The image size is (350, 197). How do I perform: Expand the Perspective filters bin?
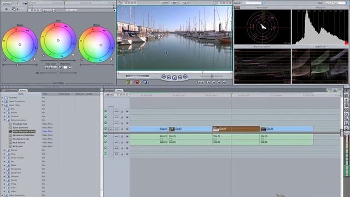pos(4,169)
